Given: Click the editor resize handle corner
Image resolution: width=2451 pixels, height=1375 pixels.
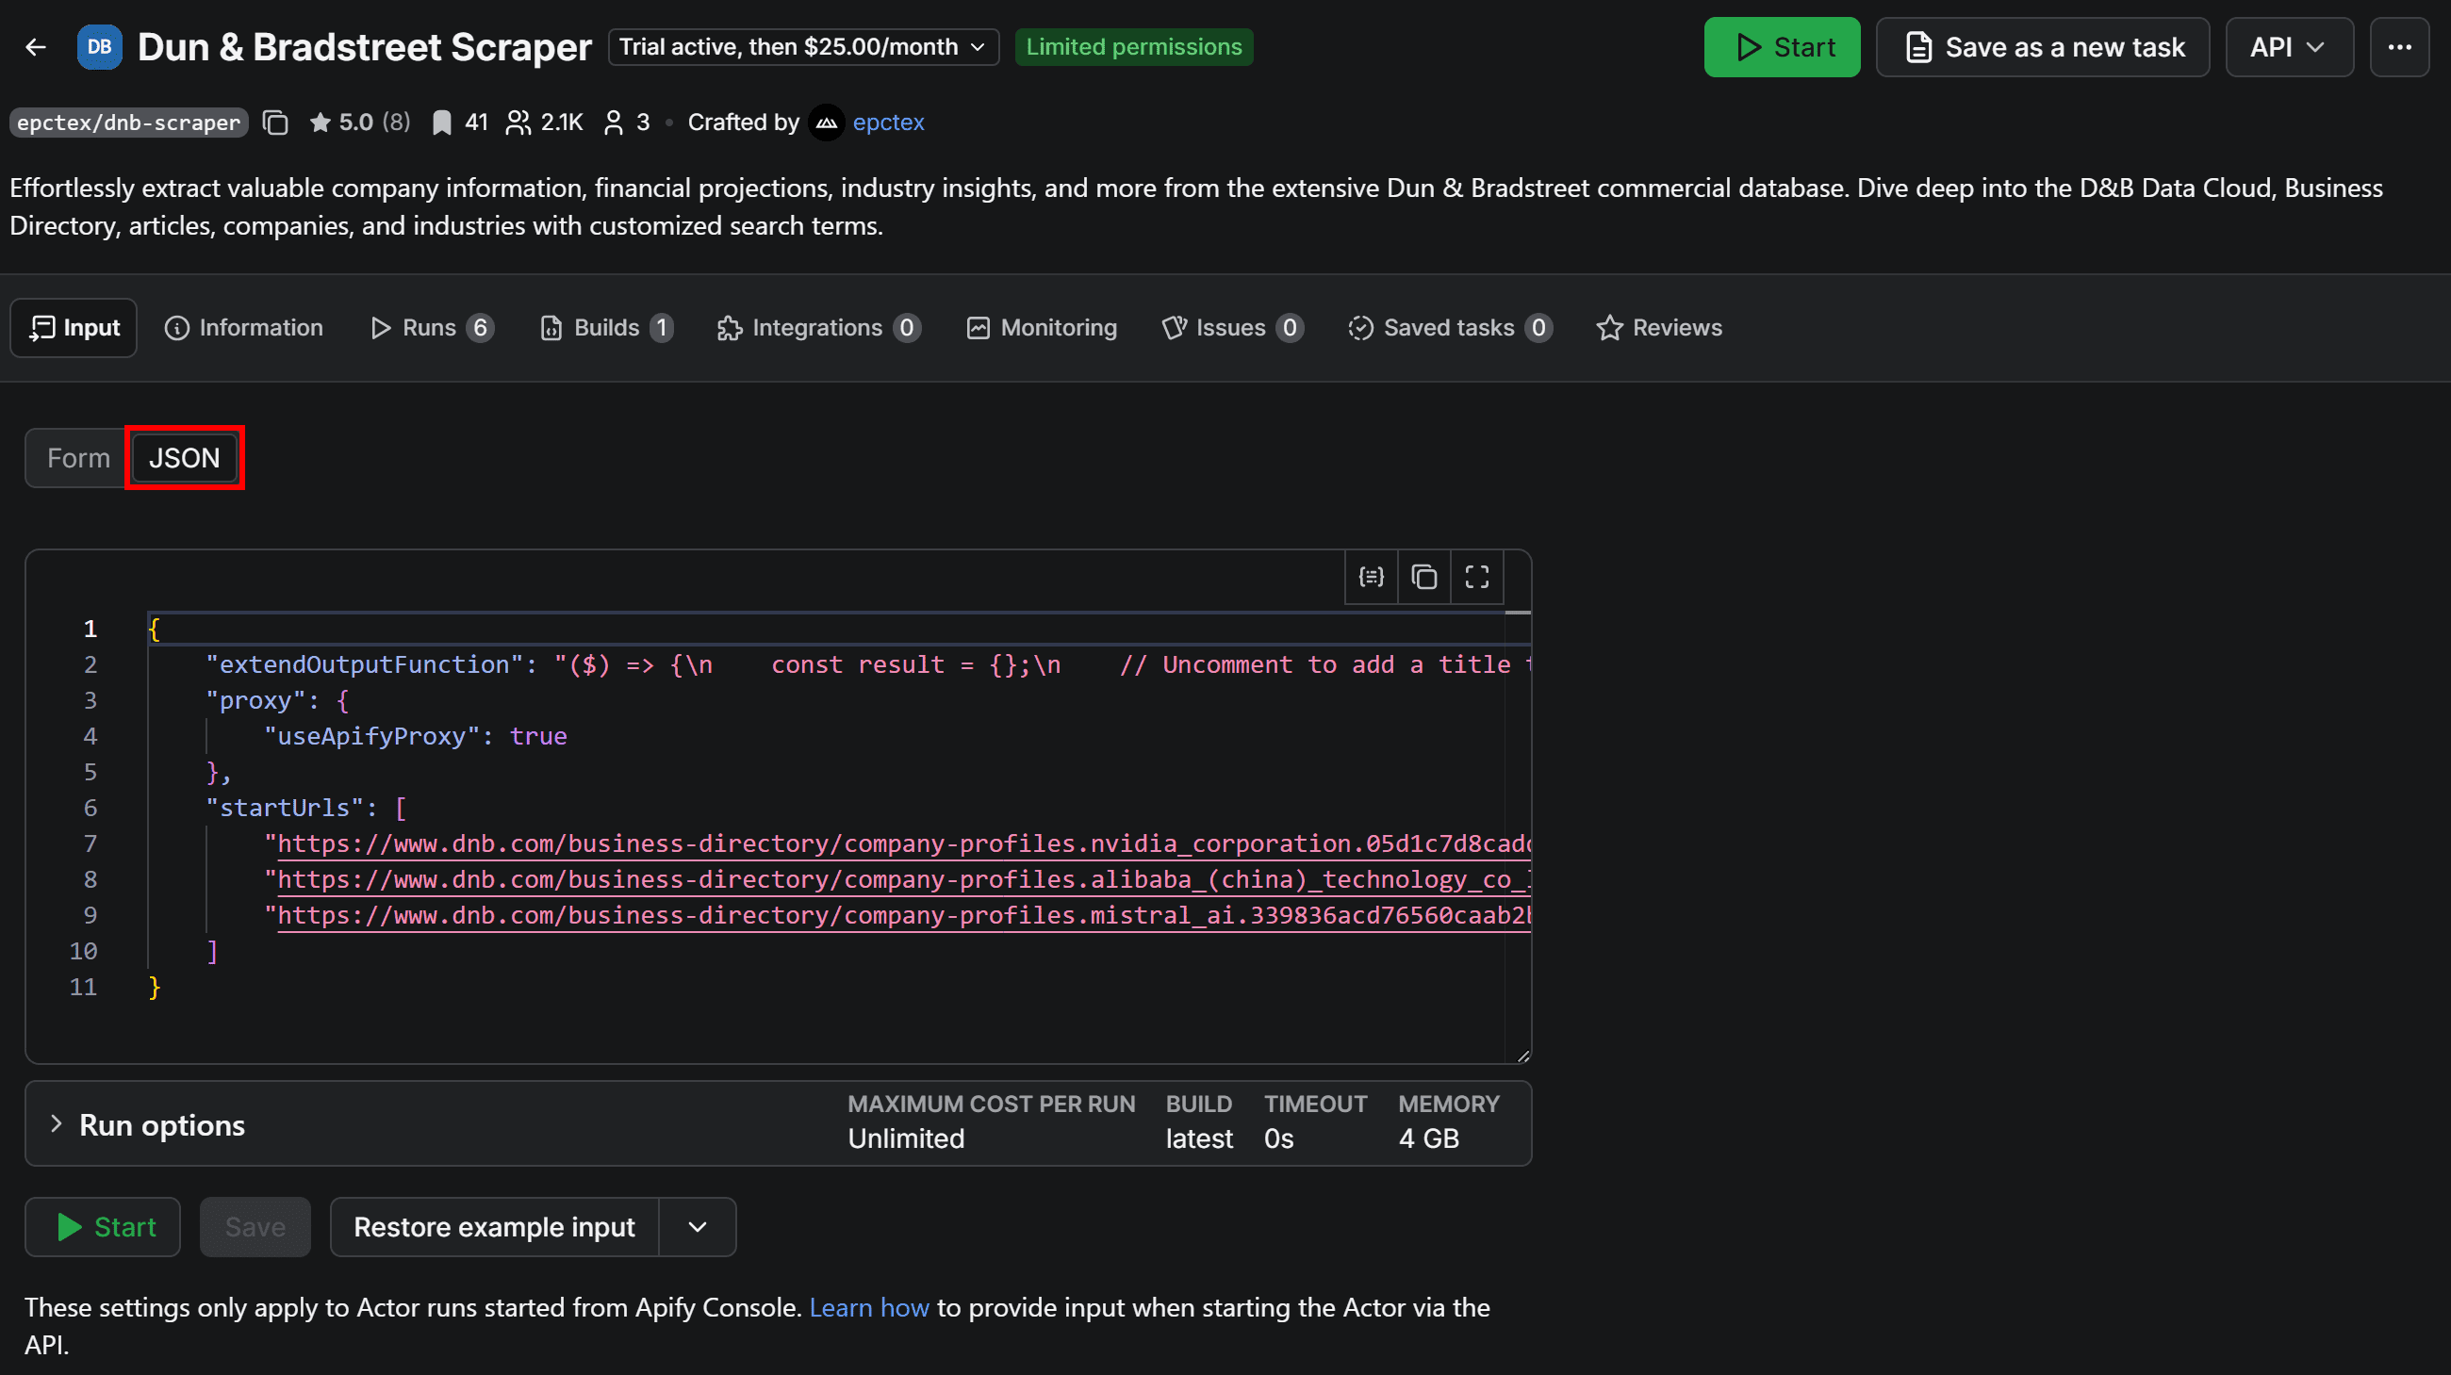Looking at the screenshot, I should point(1522,1056).
